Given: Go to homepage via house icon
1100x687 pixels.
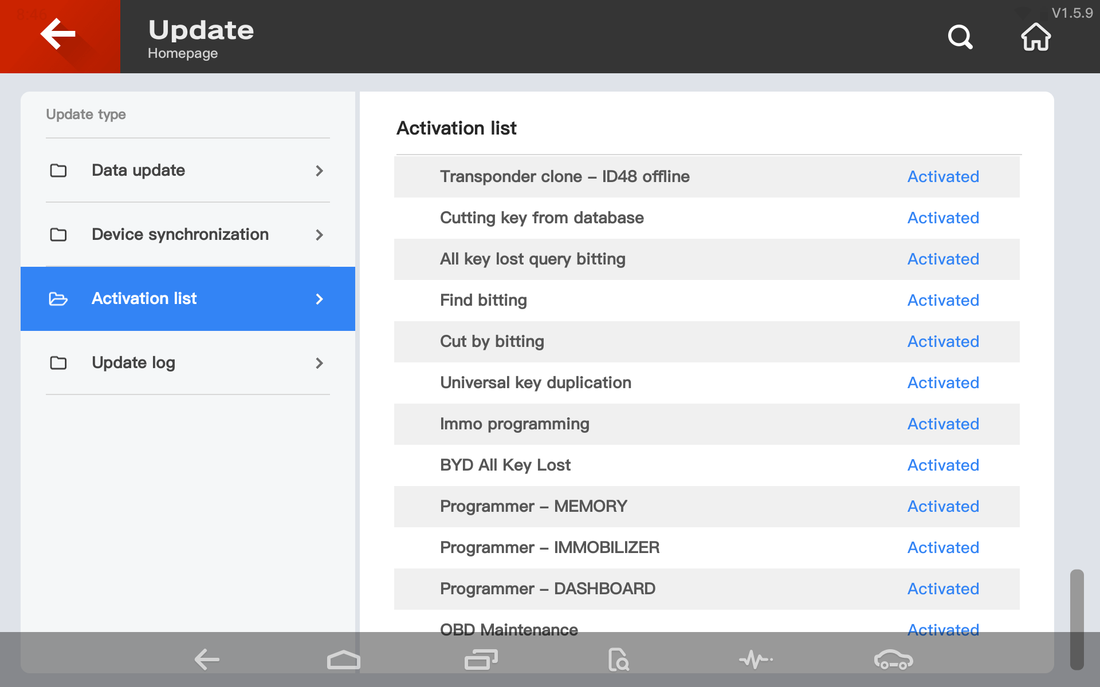Looking at the screenshot, I should click(x=1036, y=37).
